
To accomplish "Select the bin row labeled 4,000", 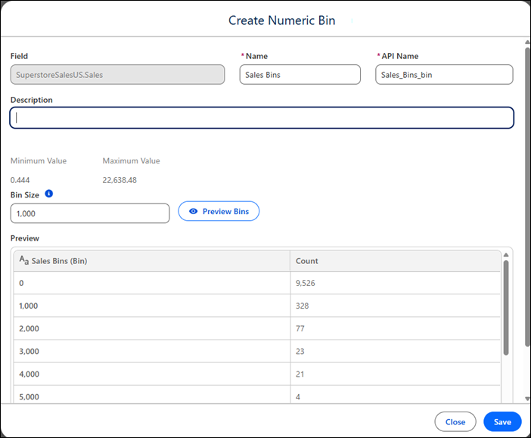I will (x=257, y=374).
